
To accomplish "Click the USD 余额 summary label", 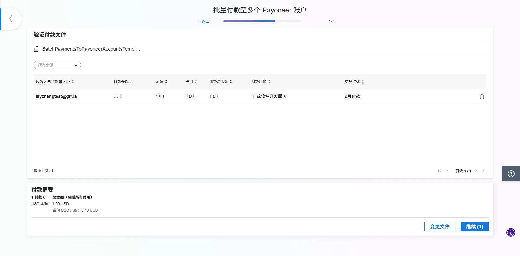I will [x=40, y=204].
